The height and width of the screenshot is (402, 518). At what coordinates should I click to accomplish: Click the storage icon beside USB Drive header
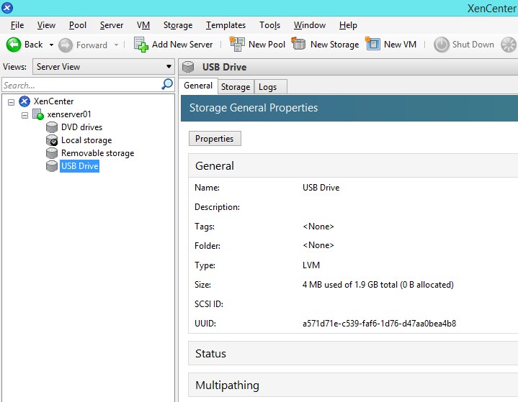coord(188,67)
